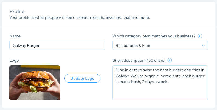Place cursor after "7 days a week." in the description
Image resolution: width=217 pixels, height=110 pixels.
tap(168, 82)
